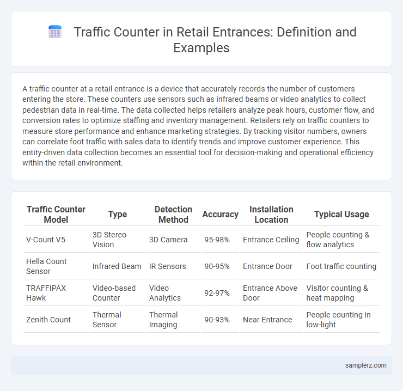Select the '3D Stereo Vision' cell

(x=118, y=240)
